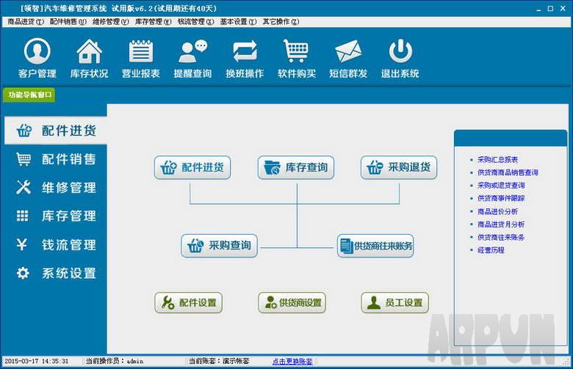The width and height of the screenshot is (573, 369).
Task: Click 当前账套：演示账套 status text
Action: click(218, 361)
